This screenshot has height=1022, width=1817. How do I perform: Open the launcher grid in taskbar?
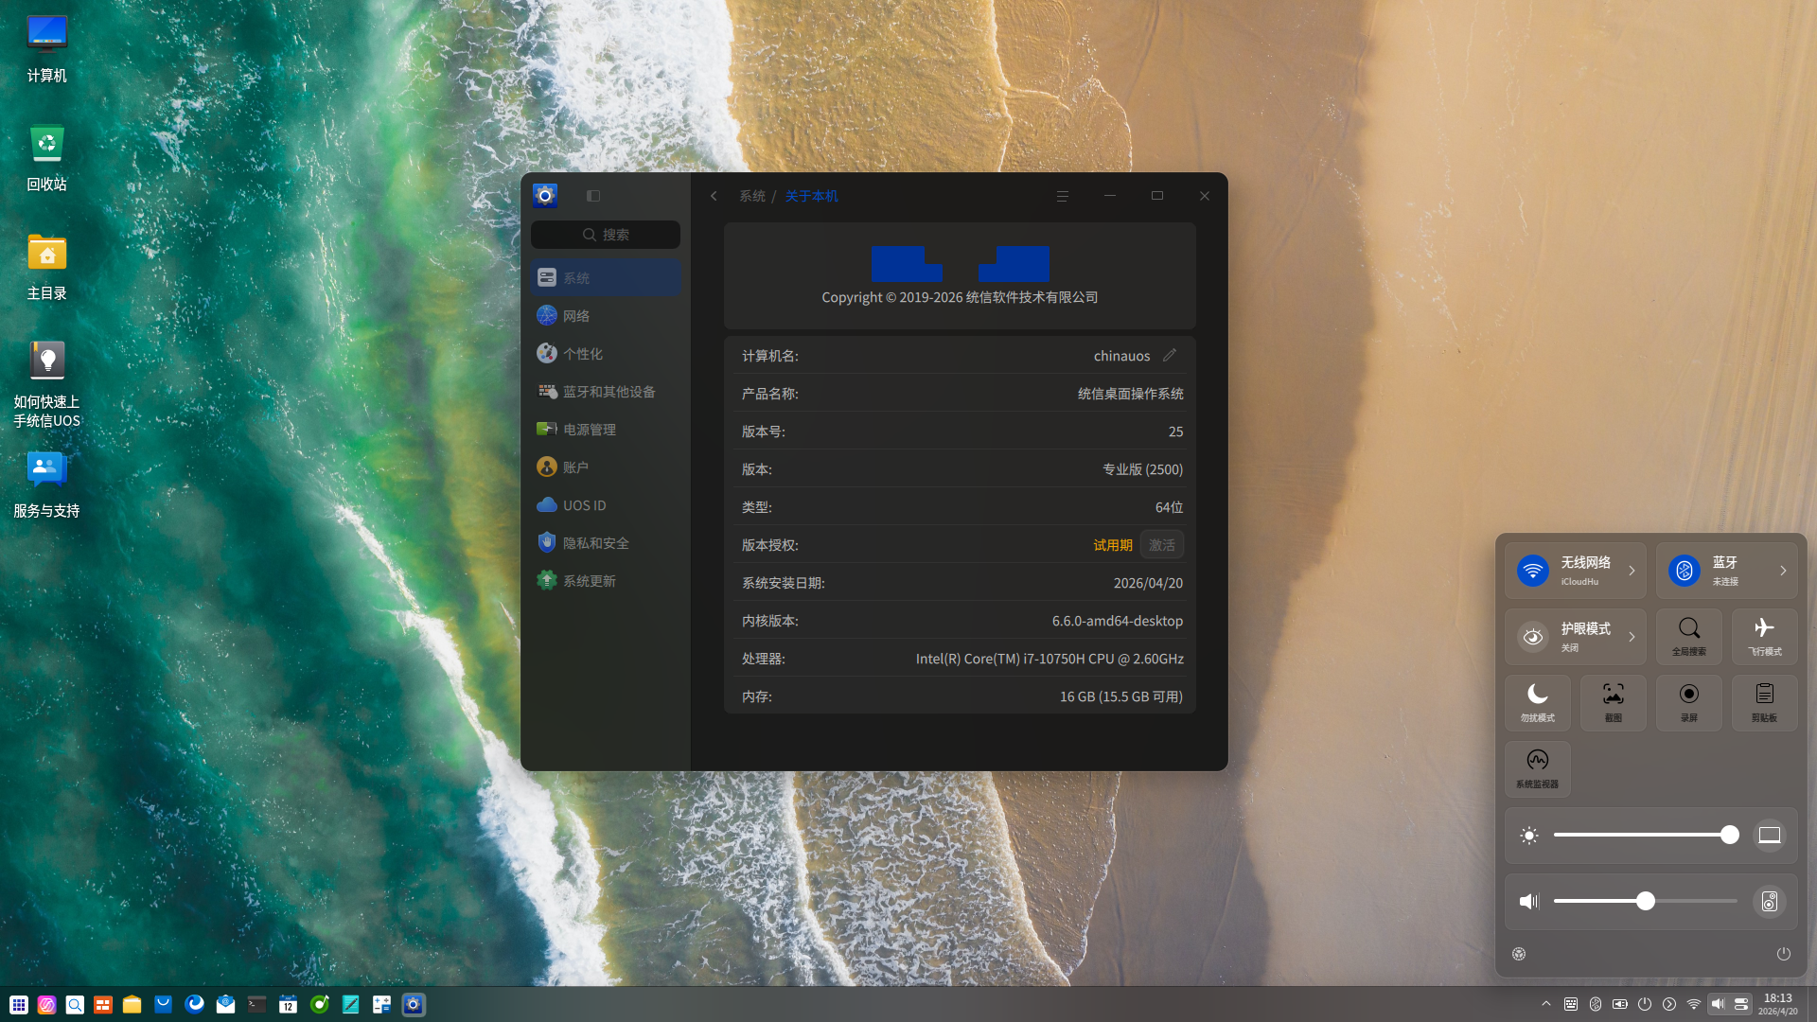coord(19,1004)
